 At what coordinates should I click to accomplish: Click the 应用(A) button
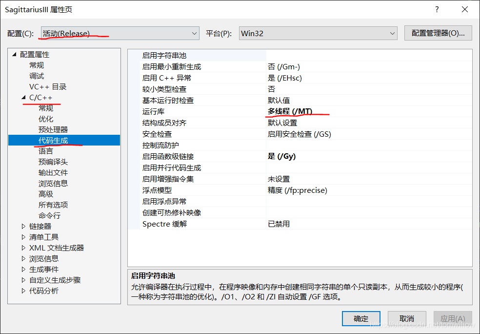(x=453, y=319)
